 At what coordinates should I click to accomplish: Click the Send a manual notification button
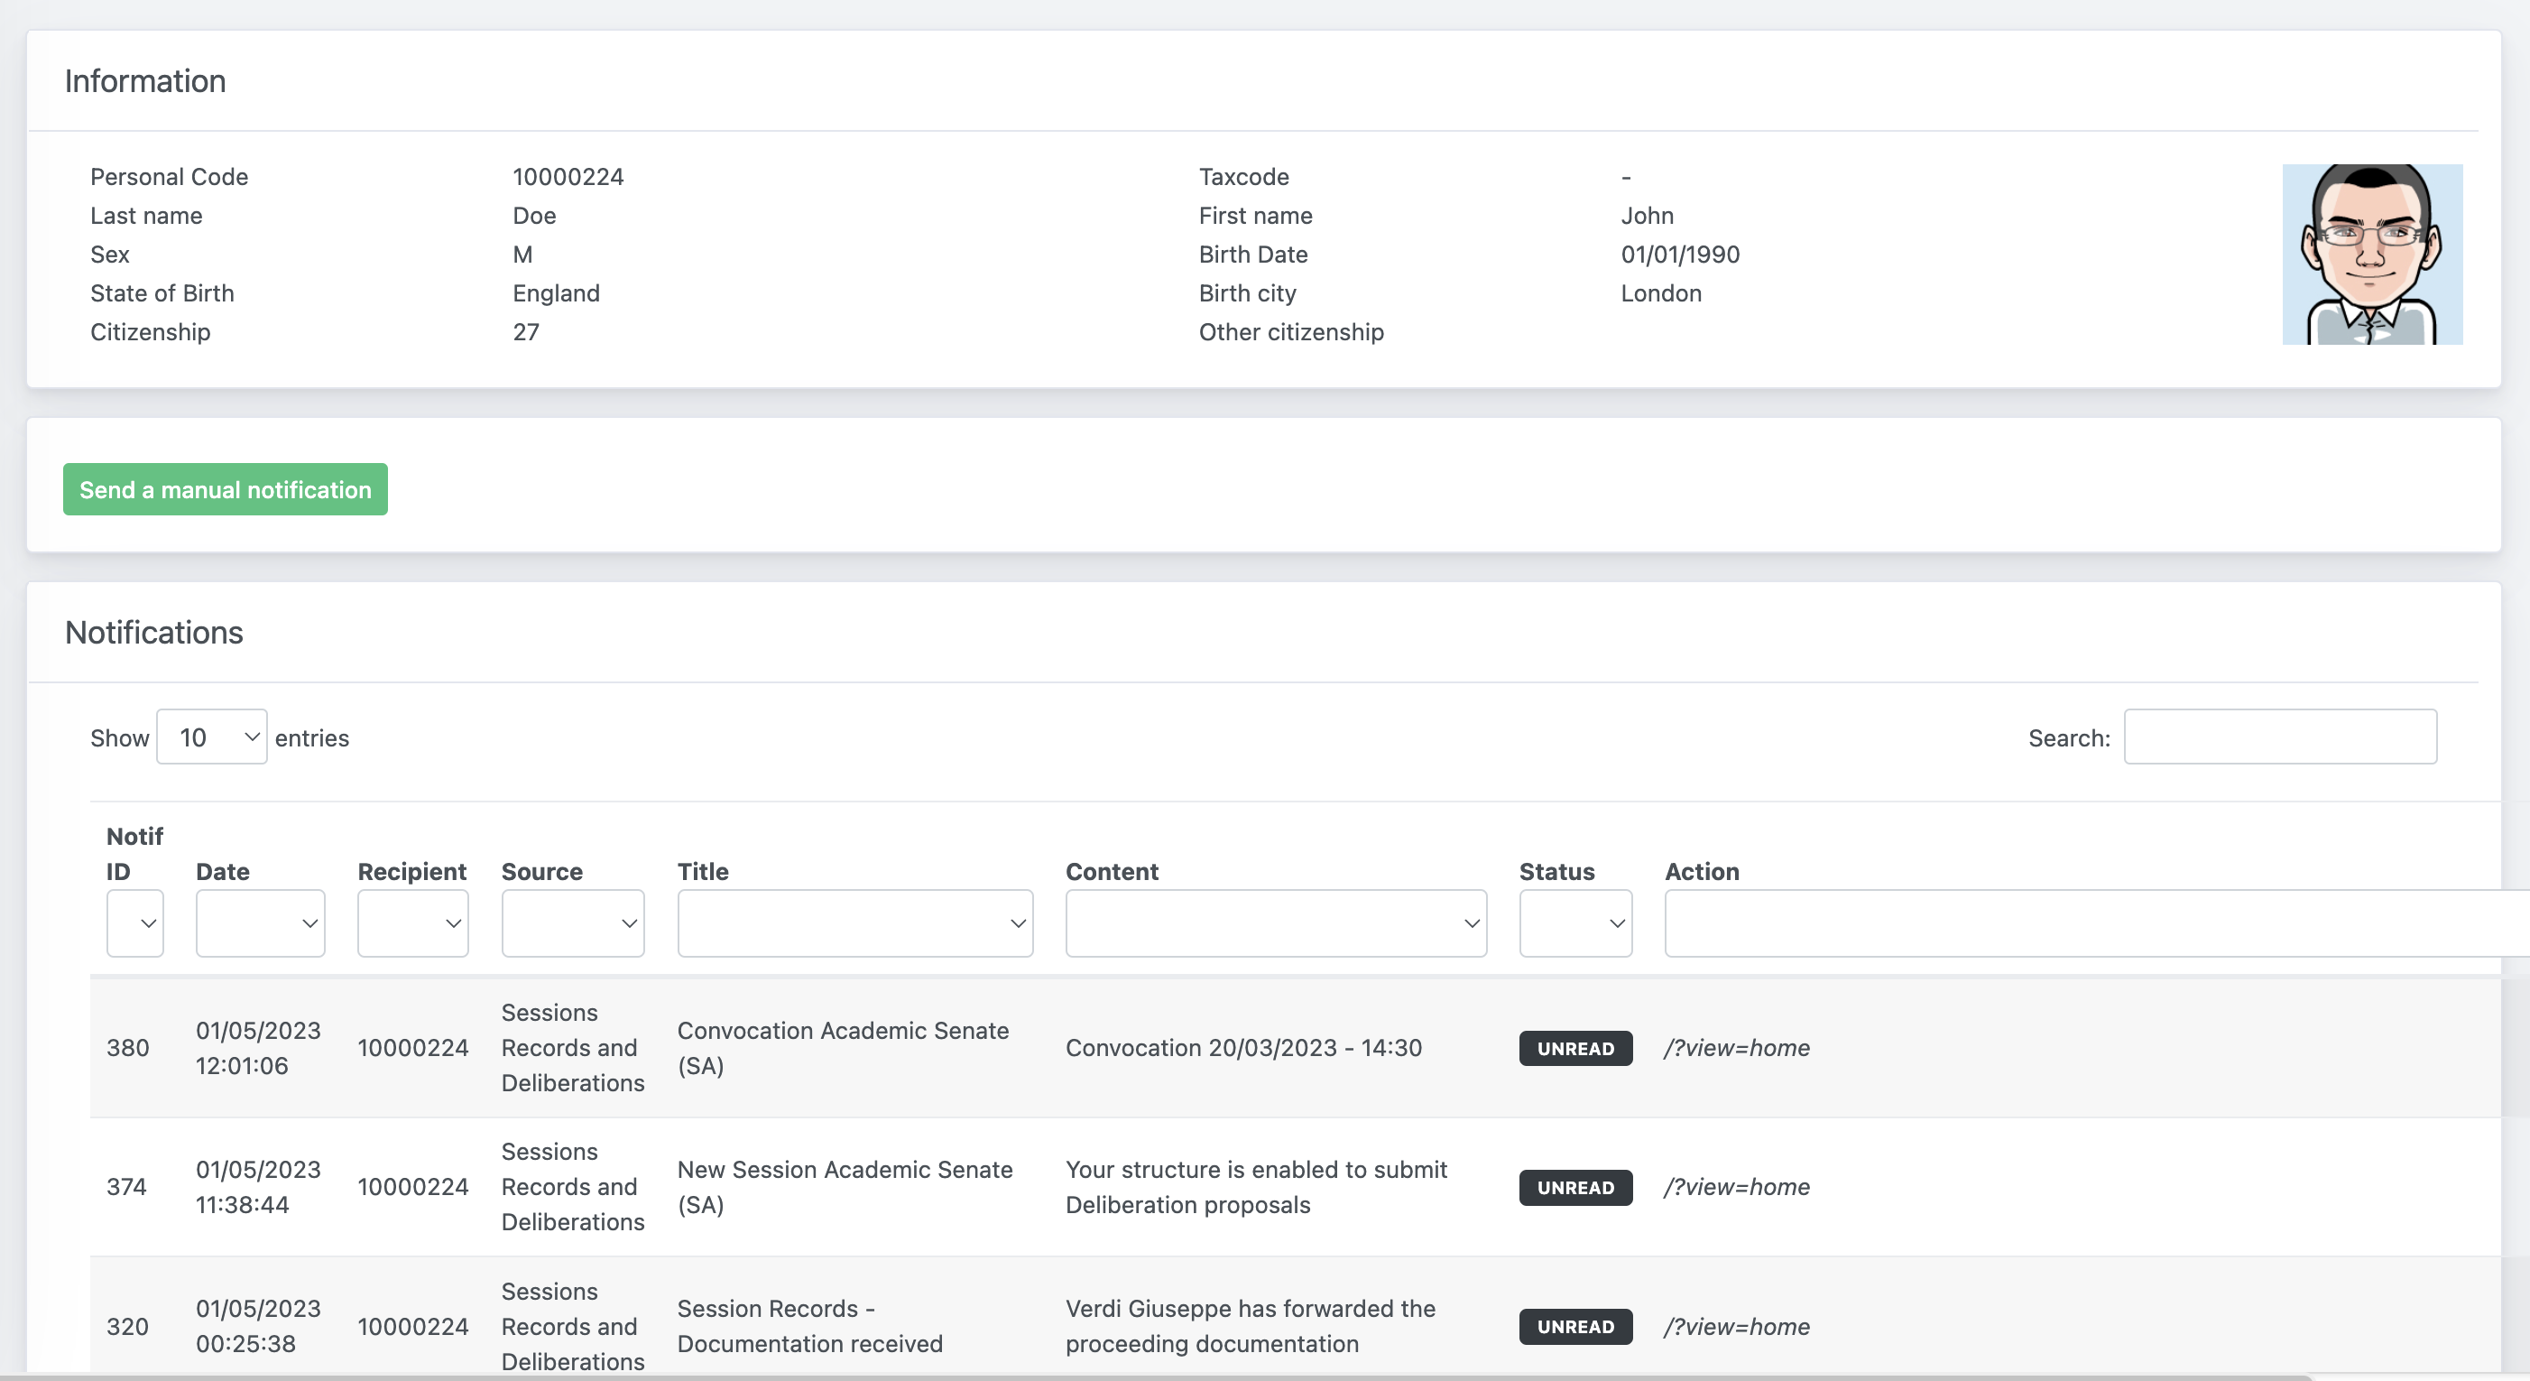pos(225,488)
